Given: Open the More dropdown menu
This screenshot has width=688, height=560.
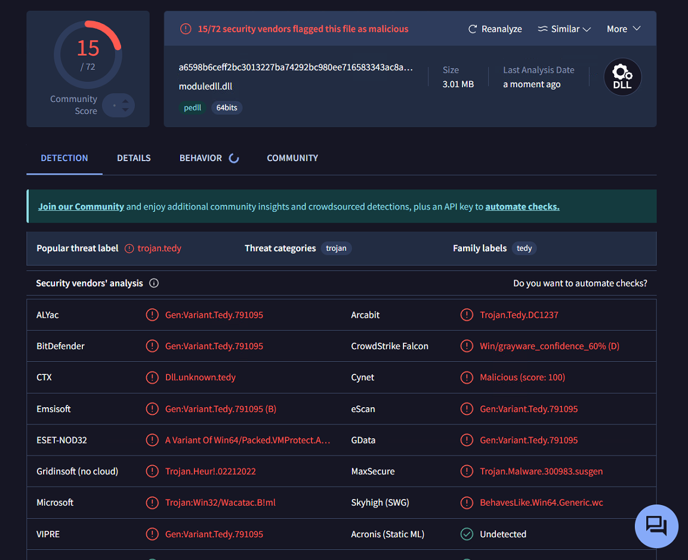Looking at the screenshot, I should 624,29.
